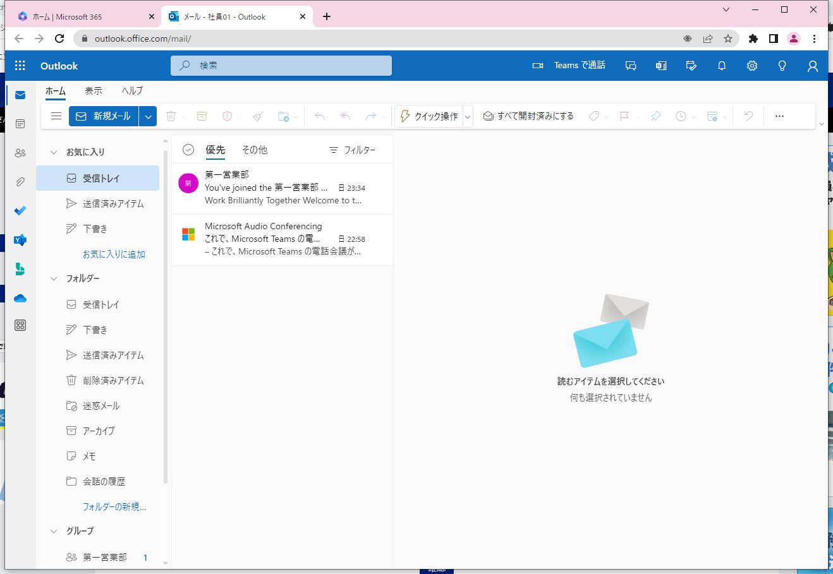Click the report shield icon in toolbar

pos(227,116)
